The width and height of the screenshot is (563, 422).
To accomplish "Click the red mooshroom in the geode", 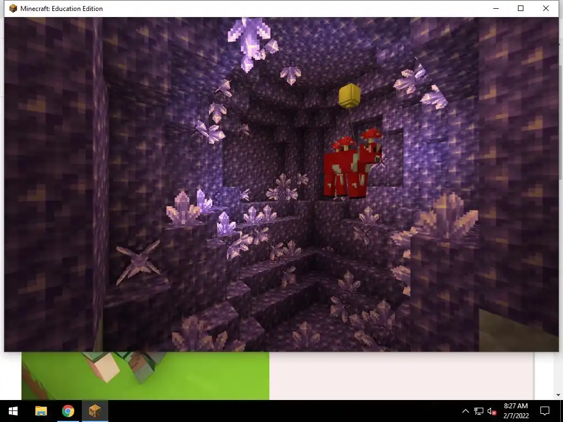I will click(x=352, y=164).
